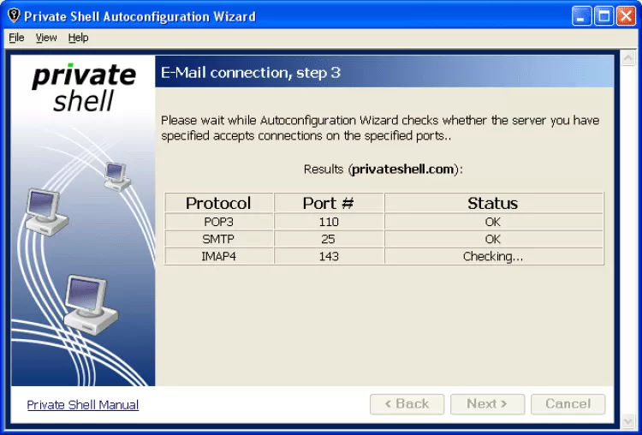Open the Private Shell Manual link
The image size is (642, 435).
pos(83,405)
